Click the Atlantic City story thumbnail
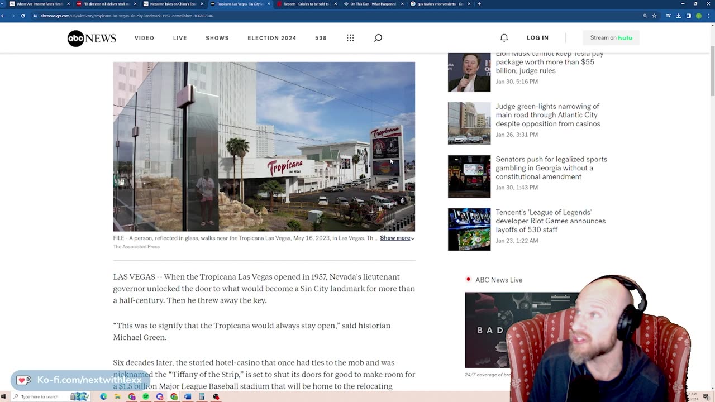The height and width of the screenshot is (402, 715). click(x=469, y=123)
